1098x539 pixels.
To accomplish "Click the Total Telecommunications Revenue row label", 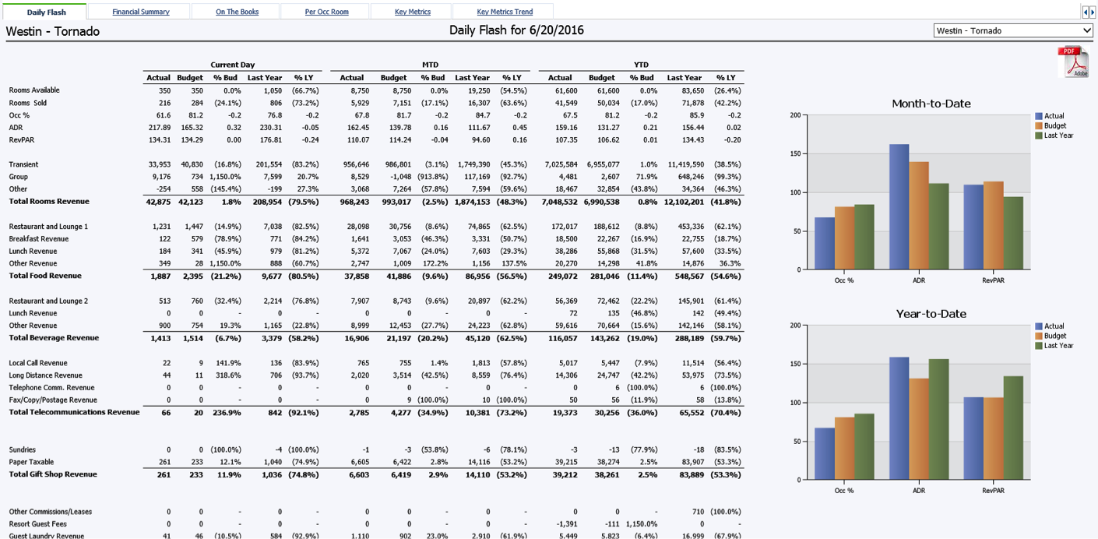I will (74, 412).
